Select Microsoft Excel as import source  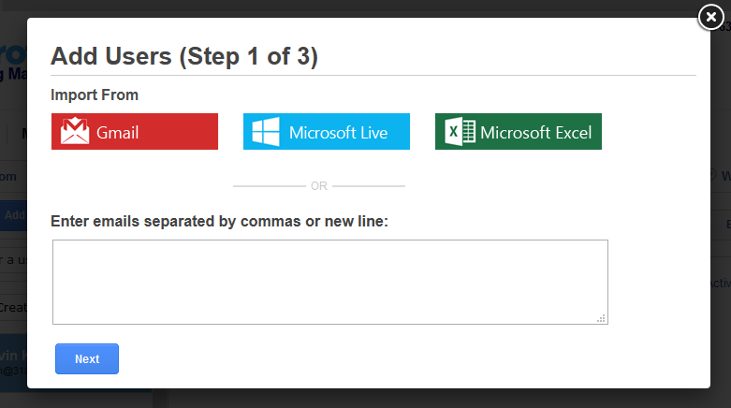(x=519, y=132)
